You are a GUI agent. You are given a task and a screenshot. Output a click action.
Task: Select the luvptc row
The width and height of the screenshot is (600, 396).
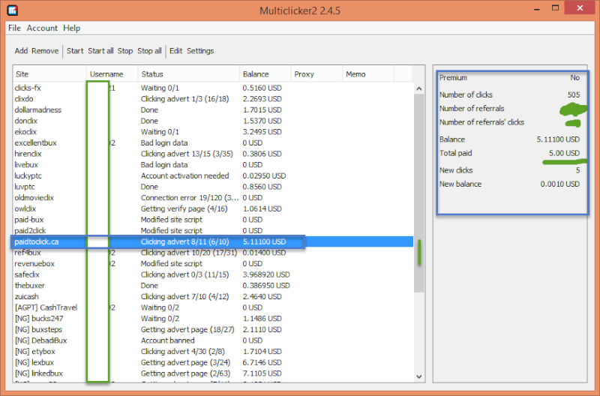point(213,187)
